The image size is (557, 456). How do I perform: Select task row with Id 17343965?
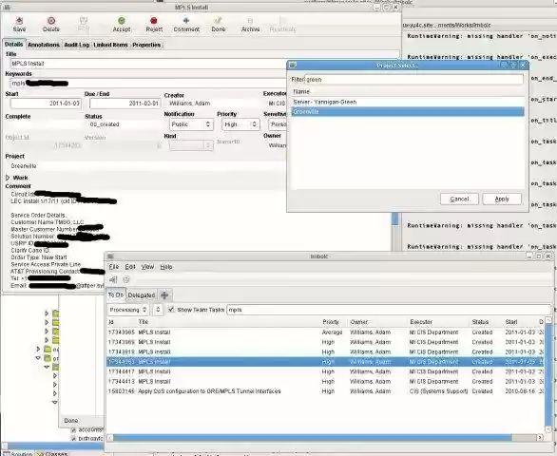325,332
